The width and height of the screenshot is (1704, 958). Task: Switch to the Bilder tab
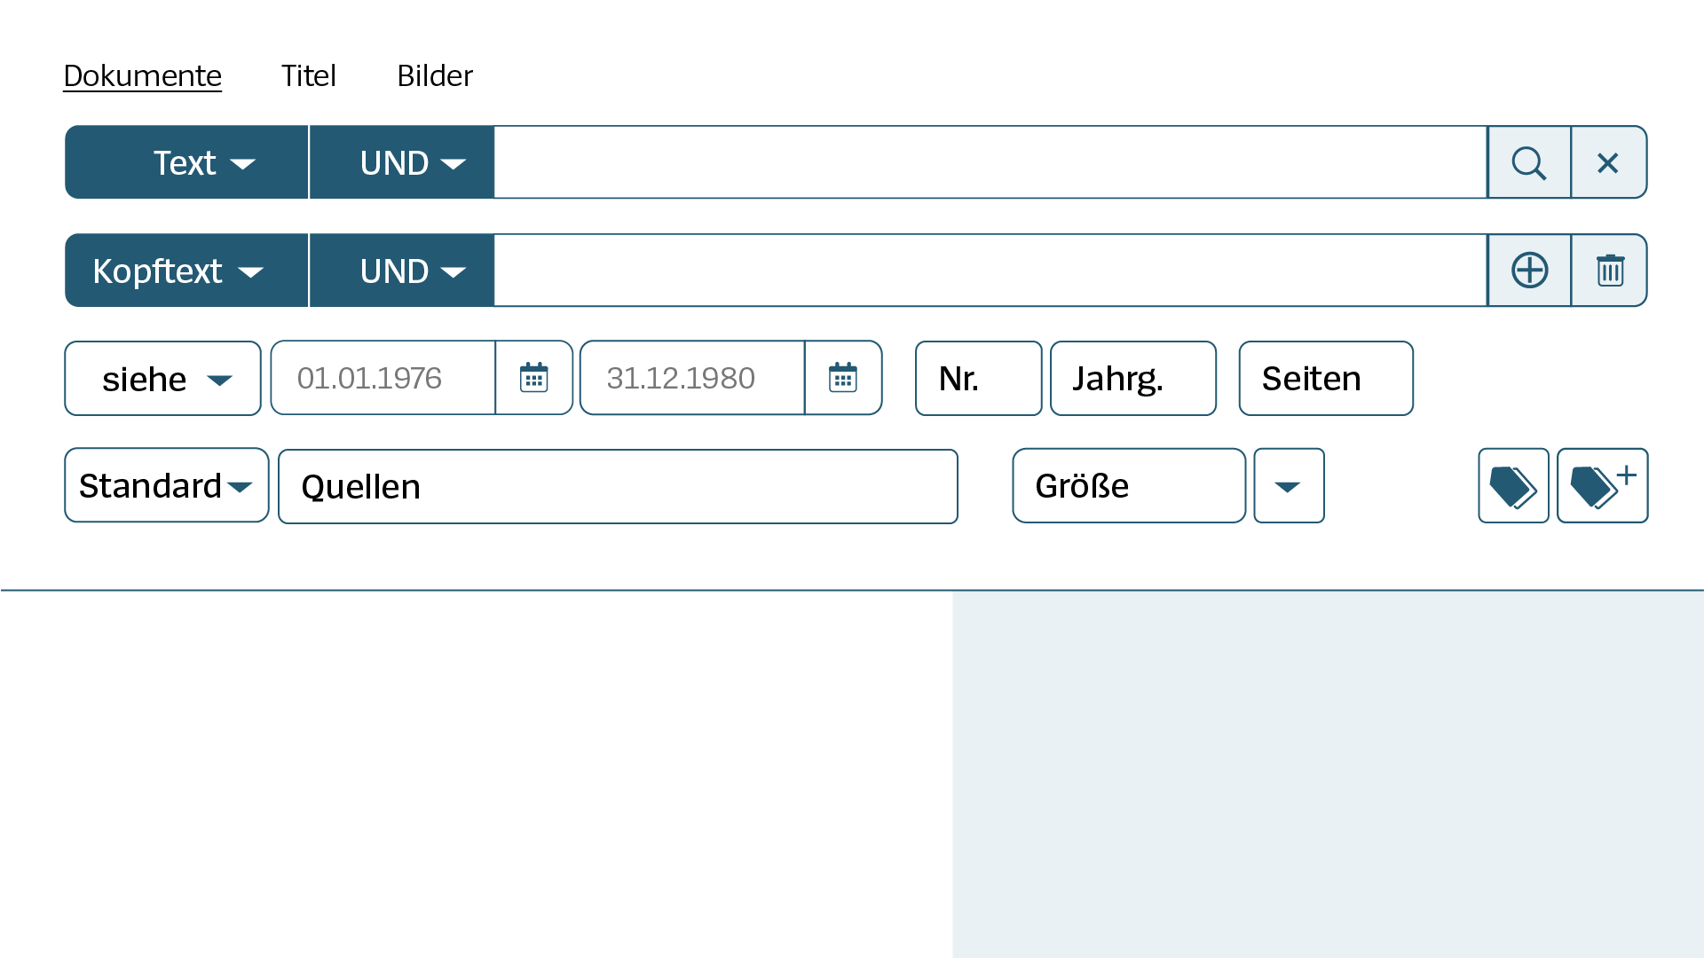pyautogui.click(x=435, y=75)
